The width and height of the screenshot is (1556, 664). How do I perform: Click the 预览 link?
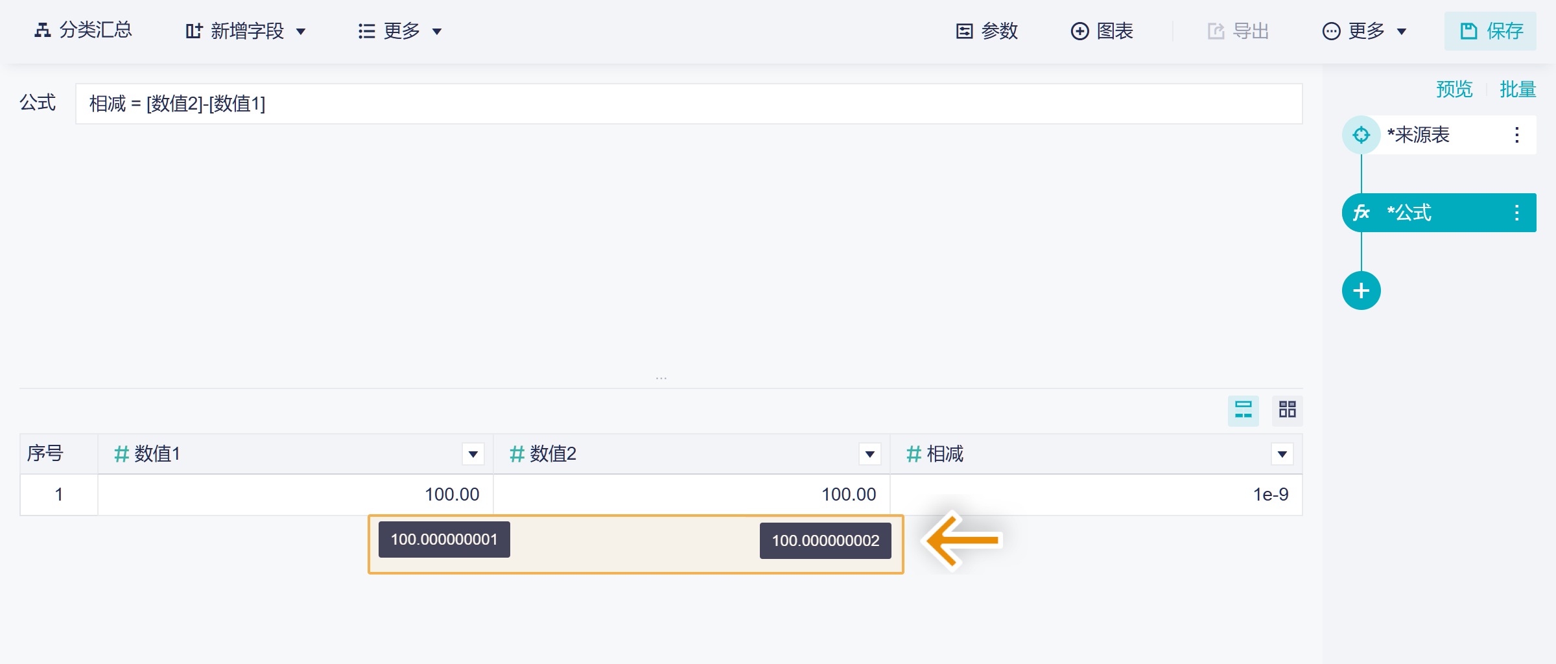pos(1454,89)
